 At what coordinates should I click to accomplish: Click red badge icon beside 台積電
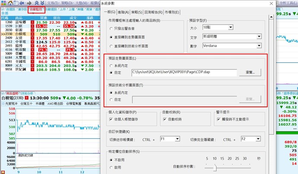[x=32, y=34]
